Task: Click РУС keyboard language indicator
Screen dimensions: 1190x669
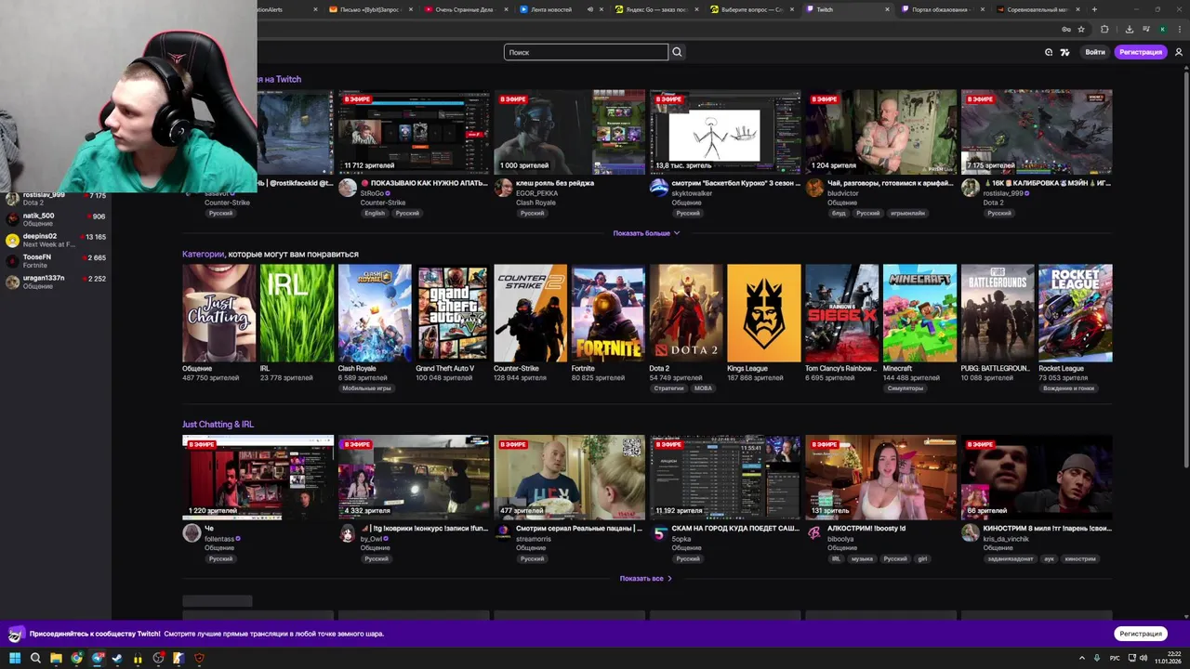Action: coord(1115,658)
